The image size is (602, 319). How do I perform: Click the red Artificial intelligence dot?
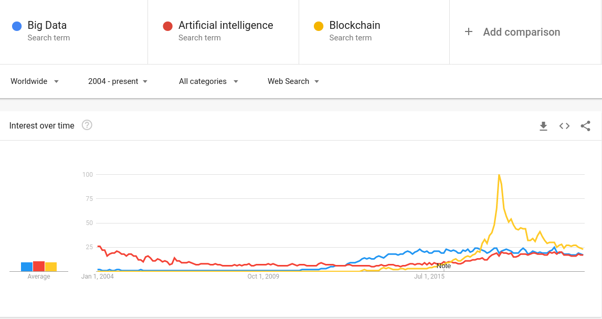(167, 26)
